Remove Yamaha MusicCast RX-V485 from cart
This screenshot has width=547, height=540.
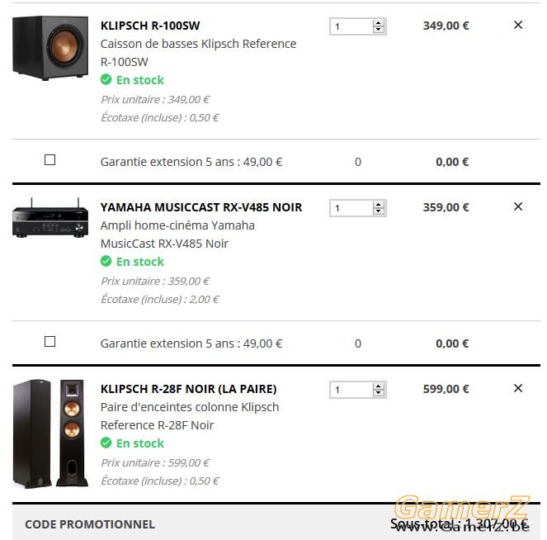[518, 206]
